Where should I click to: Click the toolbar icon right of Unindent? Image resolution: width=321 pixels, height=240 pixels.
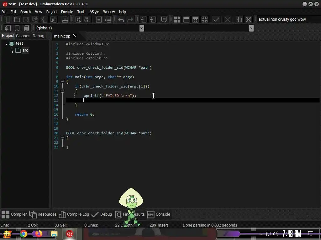point(164,20)
